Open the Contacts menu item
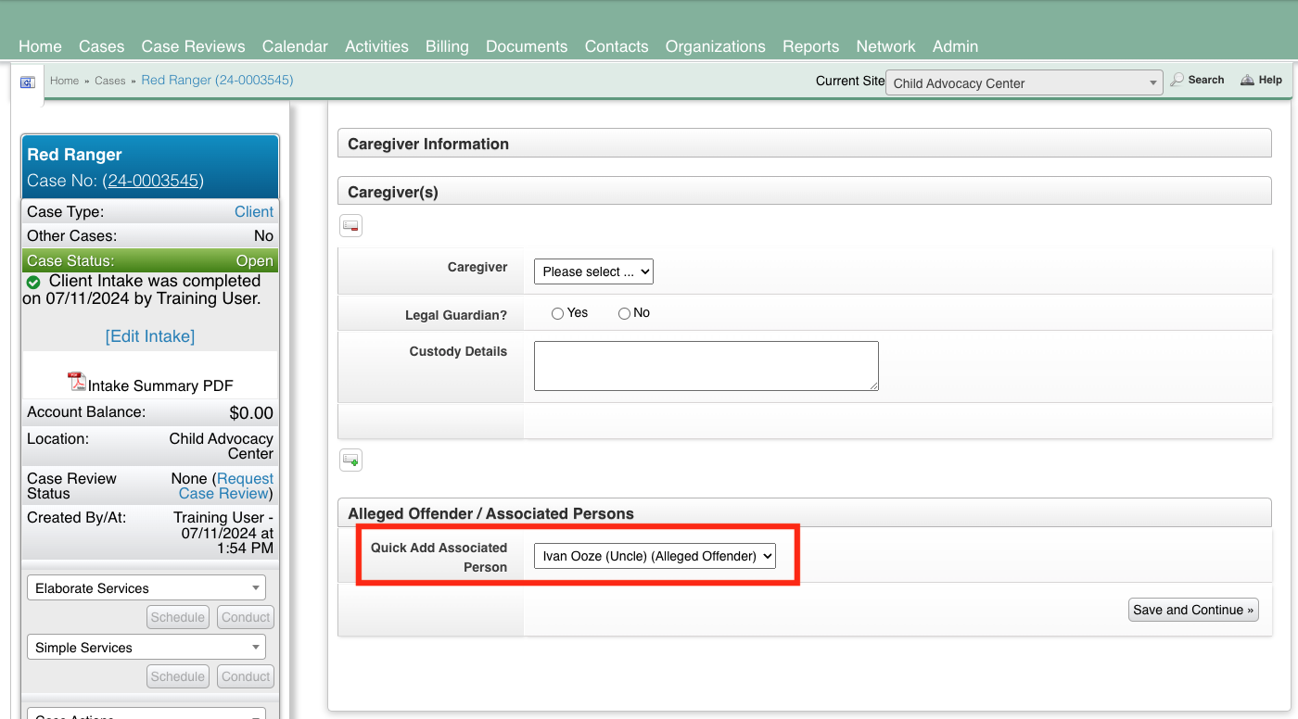Image resolution: width=1298 pixels, height=719 pixels. 617,46
